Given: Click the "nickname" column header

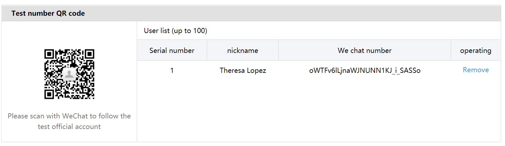Looking at the screenshot, I should click(242, 51).
